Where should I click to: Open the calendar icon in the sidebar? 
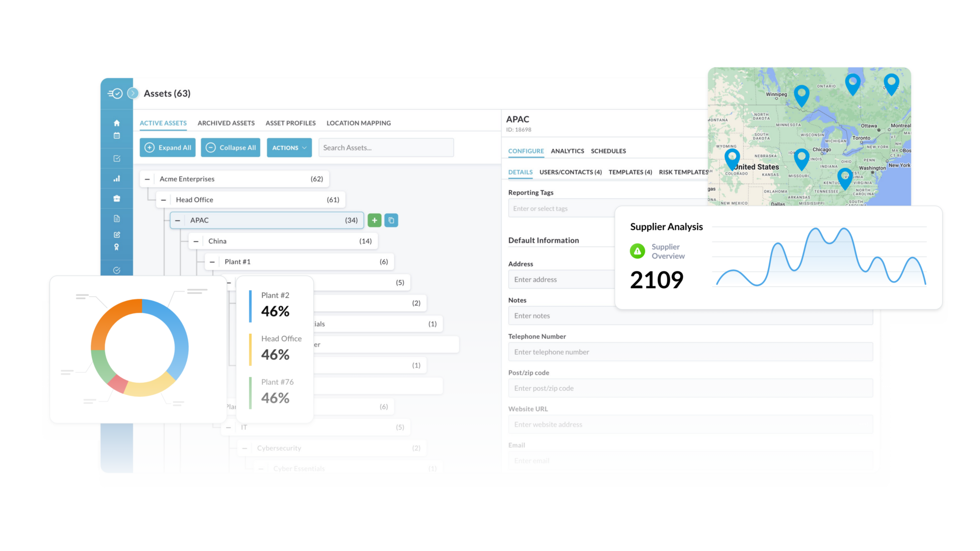117,134
